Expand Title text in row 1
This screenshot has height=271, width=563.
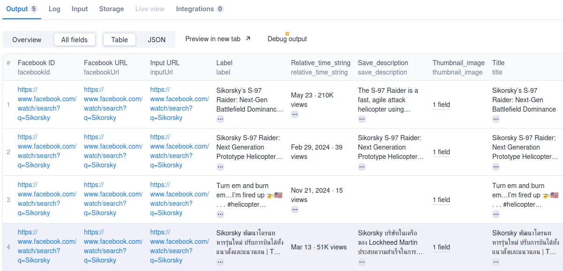pos(496,119)
